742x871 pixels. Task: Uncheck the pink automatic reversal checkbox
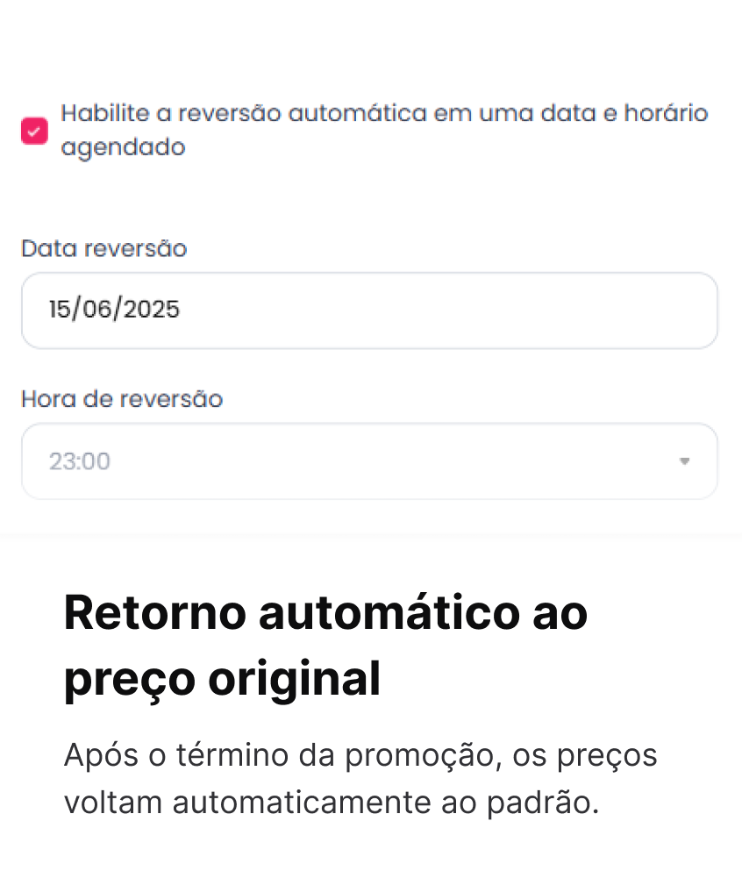click(34, 132)
